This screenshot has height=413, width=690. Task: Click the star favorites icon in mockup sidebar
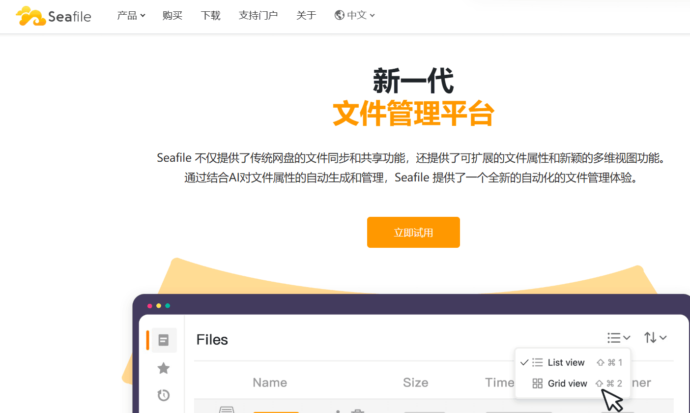[x=164, y=368]
